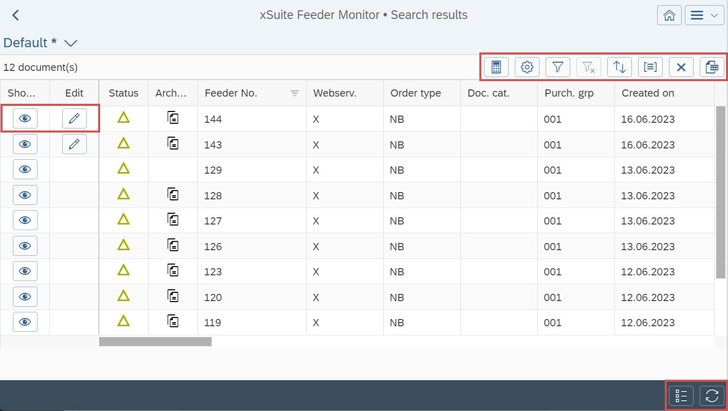Click the back arrow to leave search results

15,15
